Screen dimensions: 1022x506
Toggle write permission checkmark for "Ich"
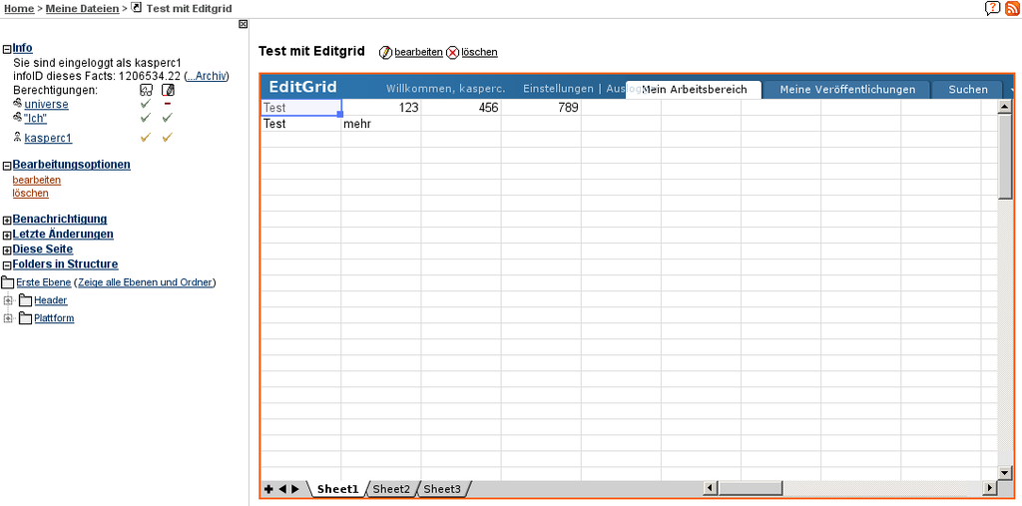(x=168, y=118)
